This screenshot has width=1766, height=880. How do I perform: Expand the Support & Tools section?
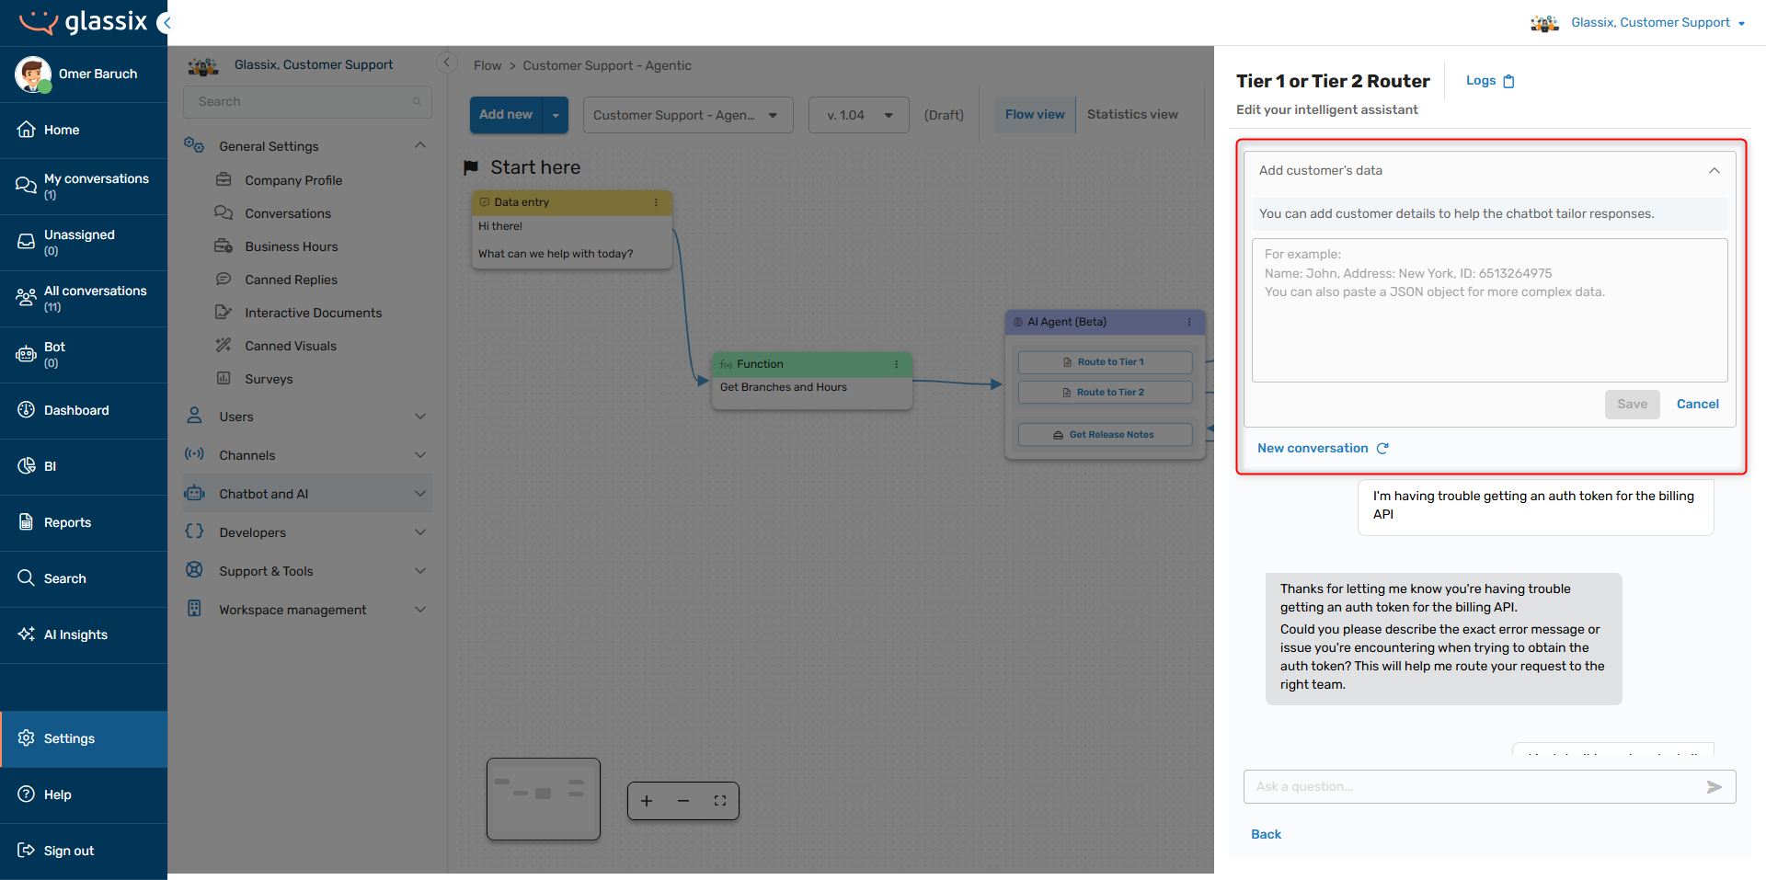pyautogui.click(x=420, y=571)
